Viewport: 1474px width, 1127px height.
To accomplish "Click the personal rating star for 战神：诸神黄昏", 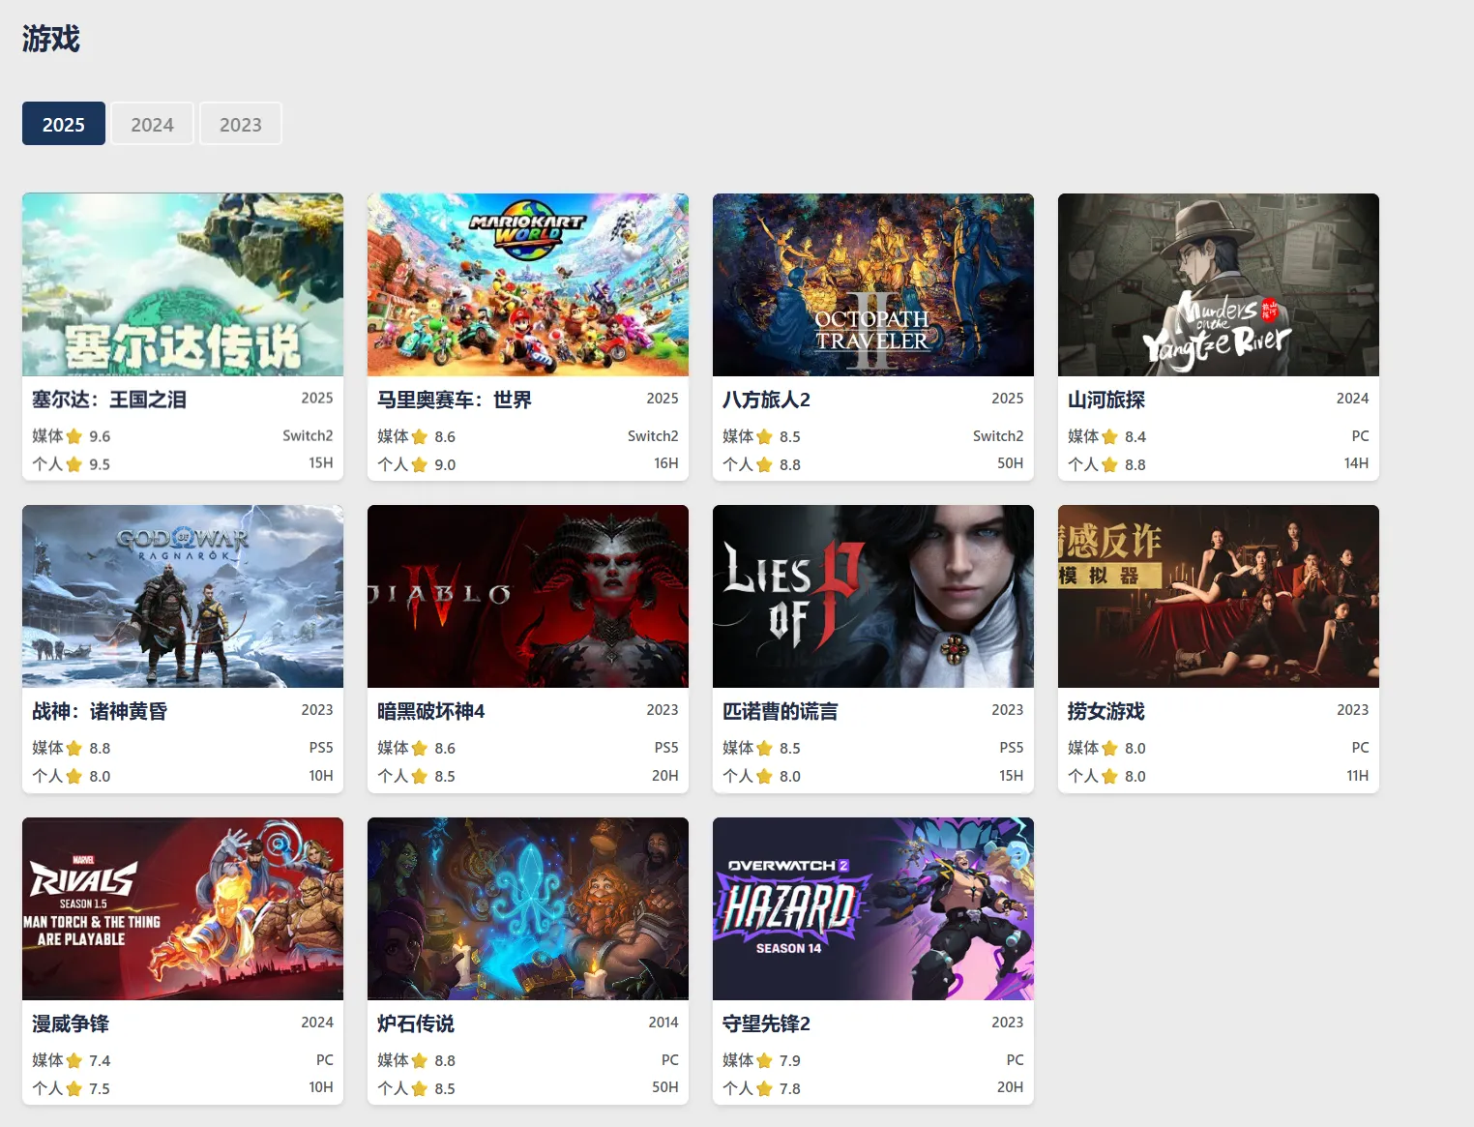I will (x=74, y=776).
